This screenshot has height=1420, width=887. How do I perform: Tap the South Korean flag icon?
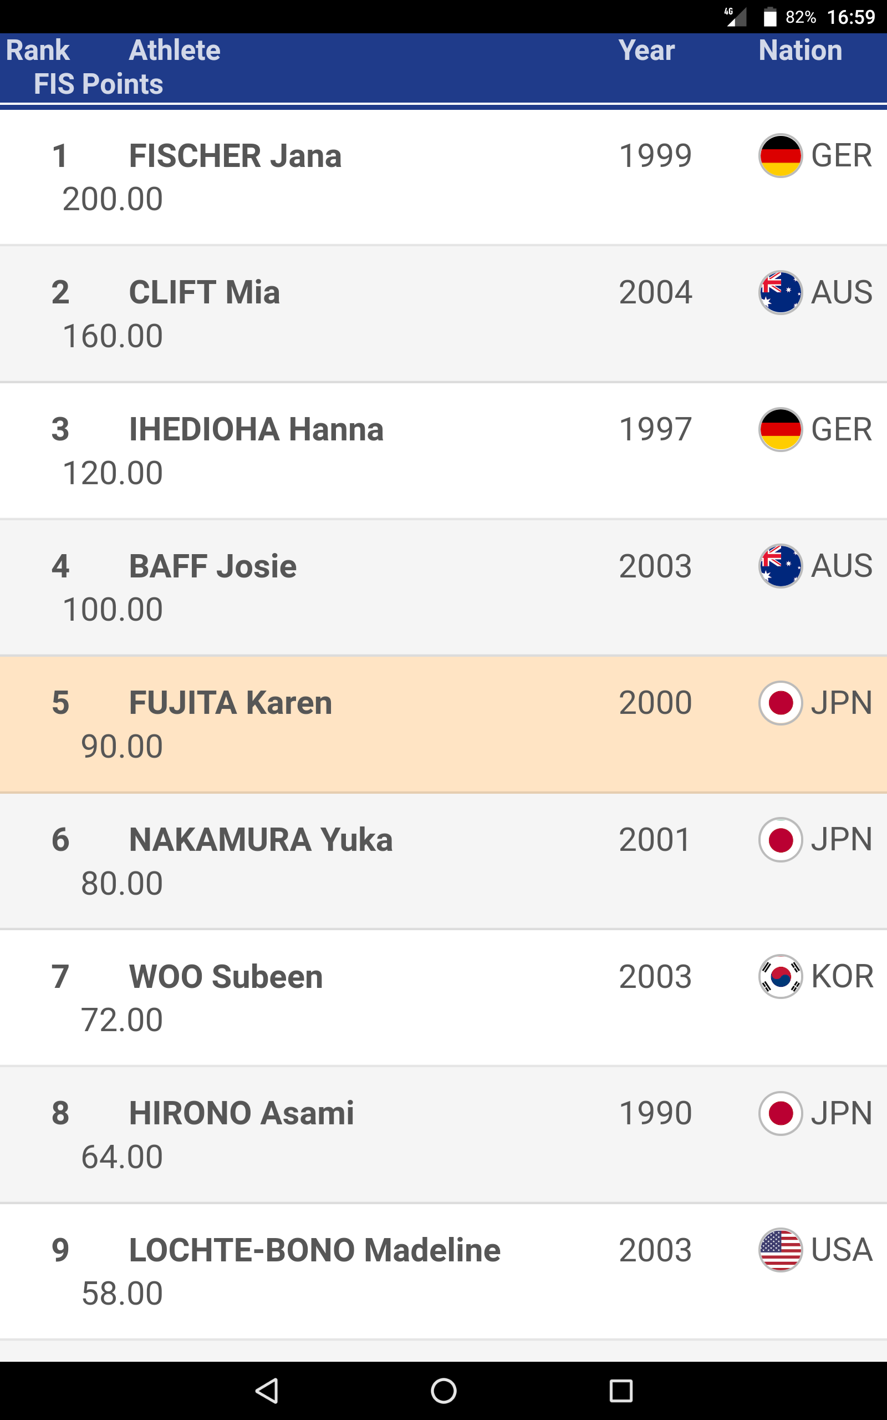pos(779,976)
